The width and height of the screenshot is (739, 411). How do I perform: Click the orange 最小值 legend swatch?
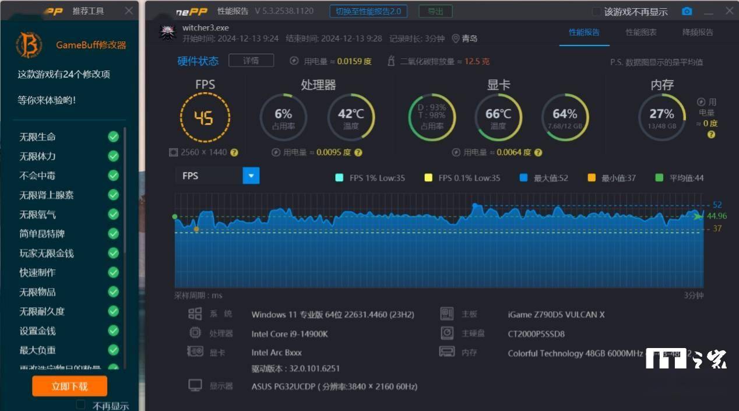pos(592,178)
